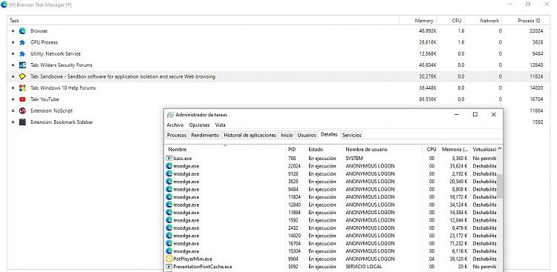
Task: Open the Vista menu
Action: pos(221,125)
